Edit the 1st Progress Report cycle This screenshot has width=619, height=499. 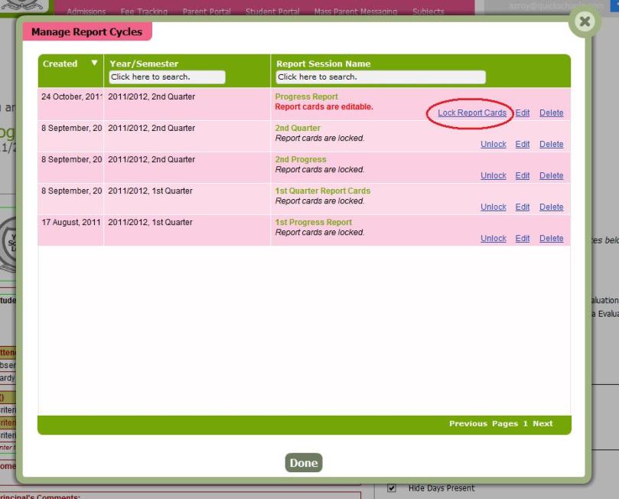[523, 239]
